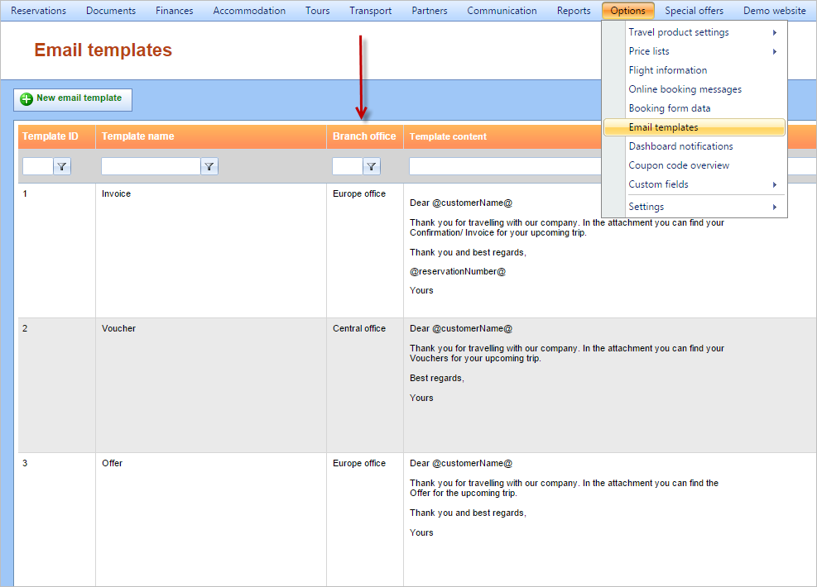817x587 pixels.
Task: Open Online booking messages
Action: point(694,89)
